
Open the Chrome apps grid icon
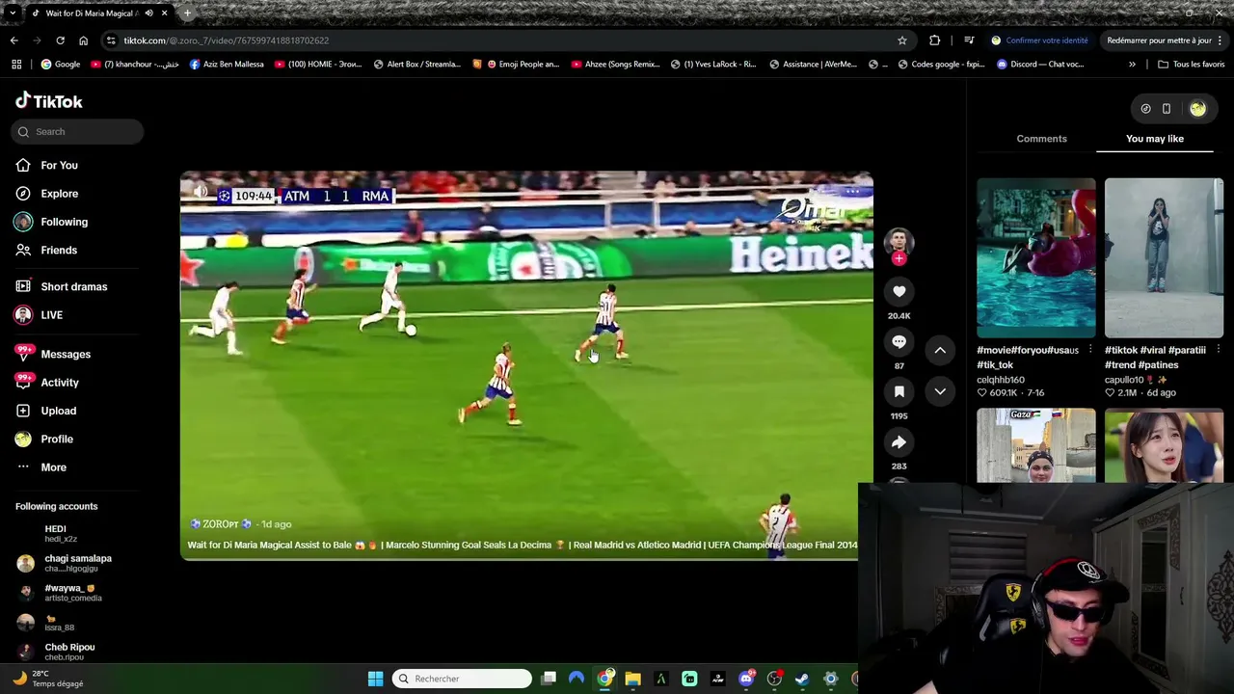[x=16, y=65]
